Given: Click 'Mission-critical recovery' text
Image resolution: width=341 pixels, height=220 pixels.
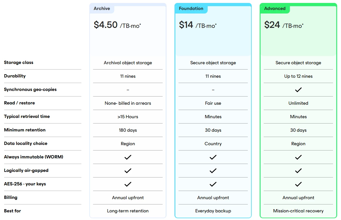Looking at the screenshot, I should (x=298, y=211).
